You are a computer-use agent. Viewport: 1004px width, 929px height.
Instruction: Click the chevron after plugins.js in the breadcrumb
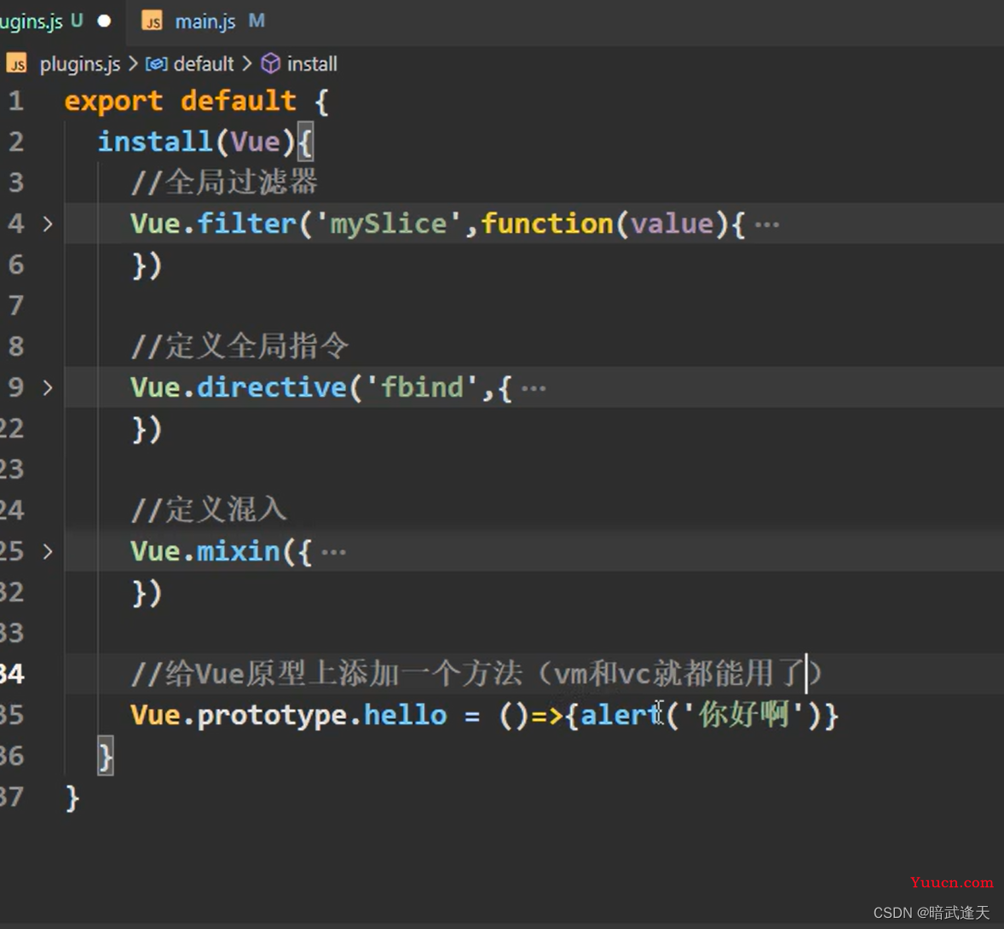coord(133,64)
